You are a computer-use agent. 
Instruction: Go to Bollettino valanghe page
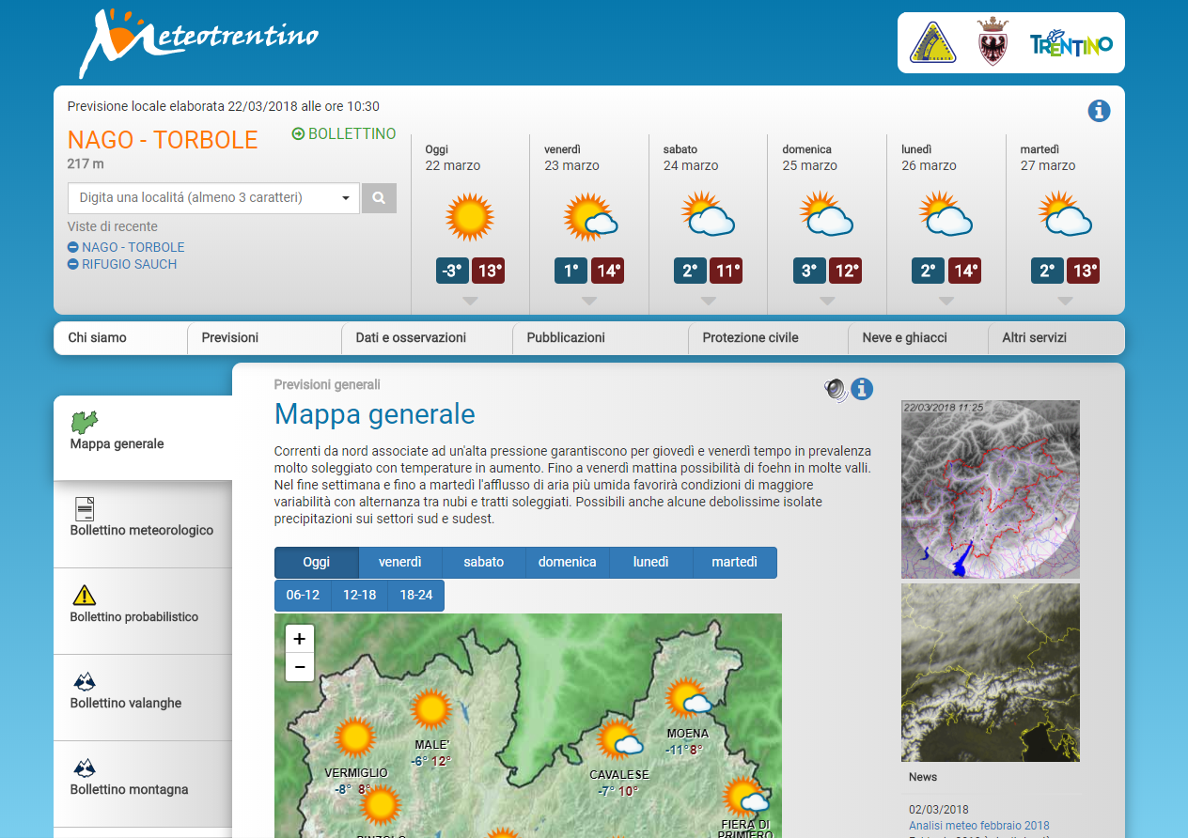126,704
